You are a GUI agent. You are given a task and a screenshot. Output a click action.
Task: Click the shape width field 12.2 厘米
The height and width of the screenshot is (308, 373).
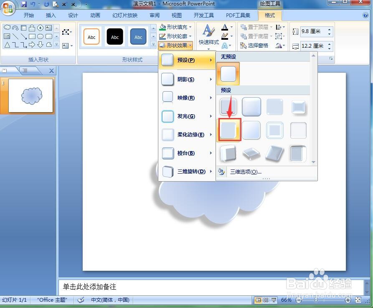pyautogui.click(x=314, y=46)
